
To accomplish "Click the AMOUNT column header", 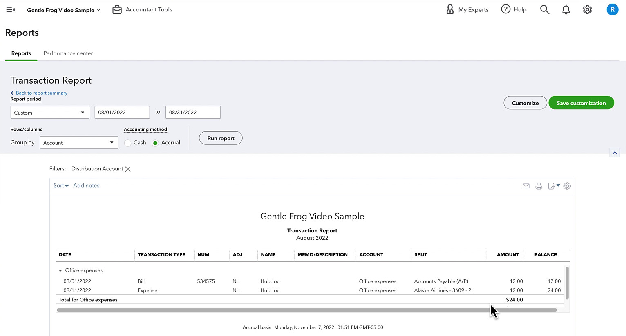I will point(508,254).
